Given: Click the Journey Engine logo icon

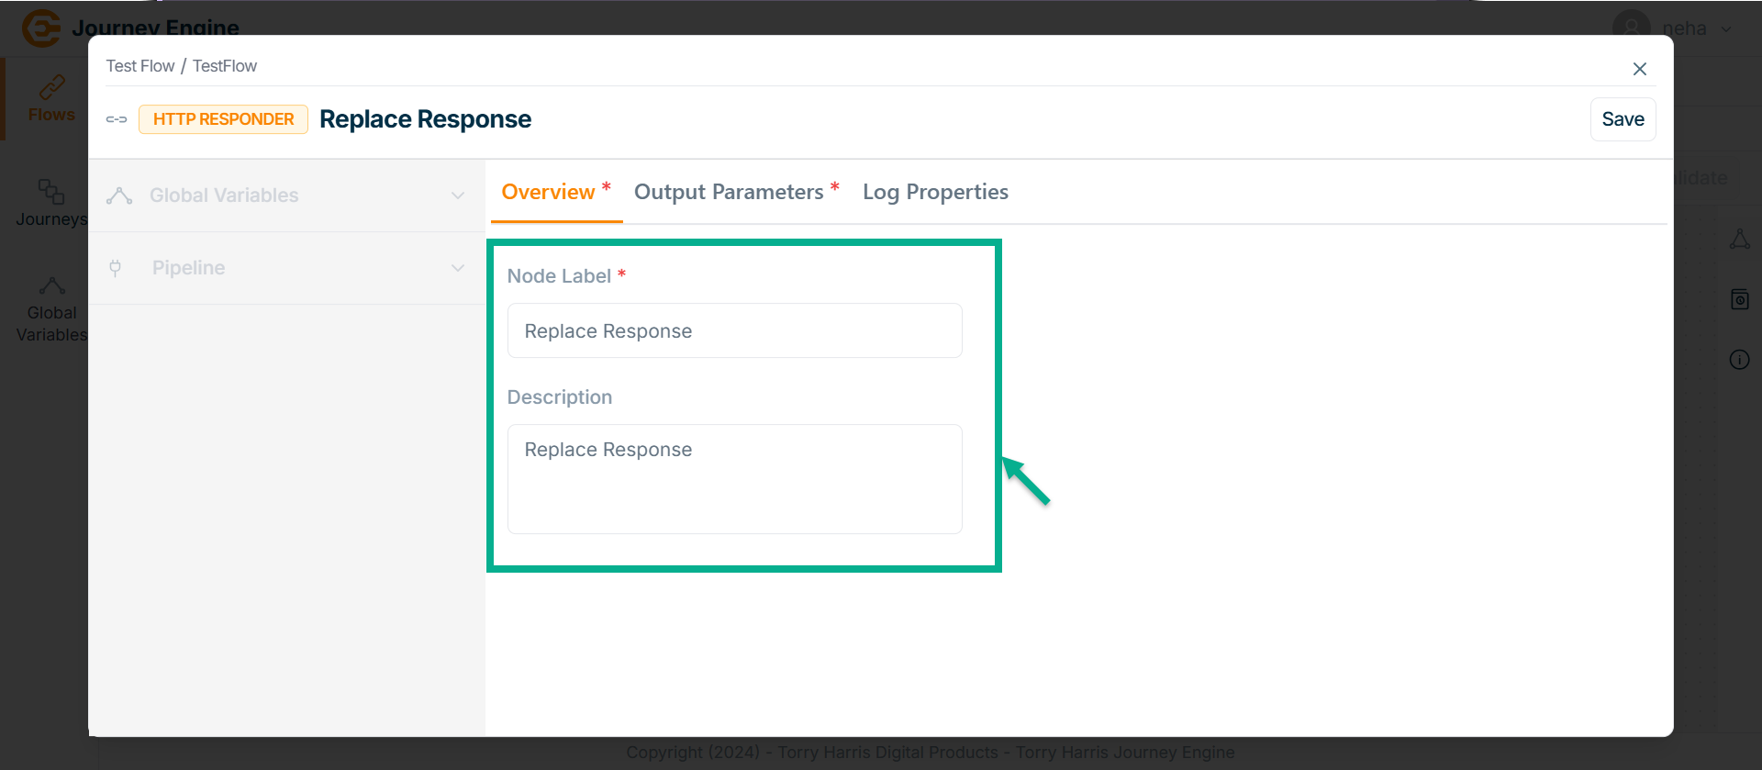Looking at the screenshot, I should 40,28.
